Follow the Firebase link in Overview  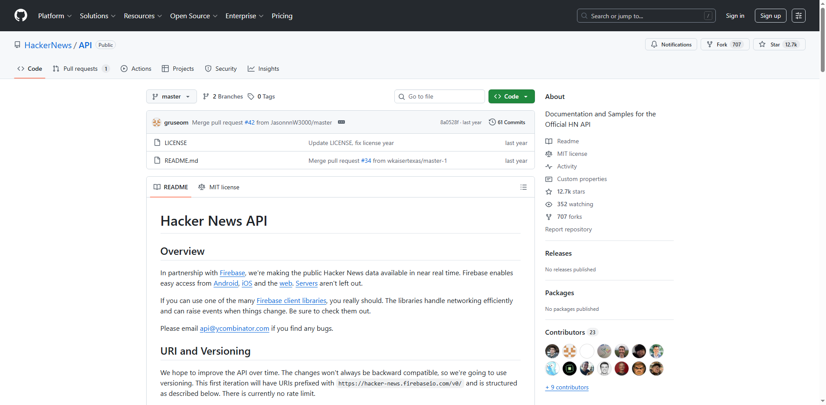(x=232, y=273)
